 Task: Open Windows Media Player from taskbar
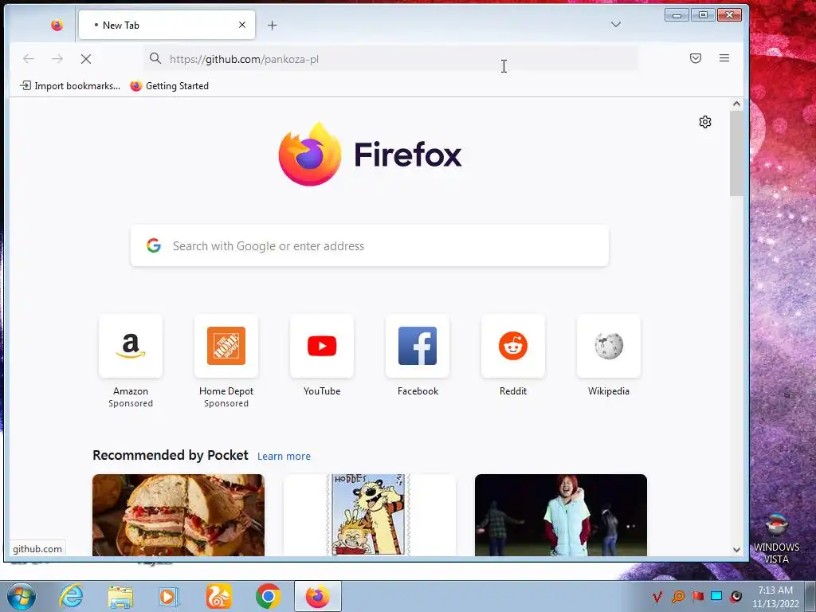(168, 596)
